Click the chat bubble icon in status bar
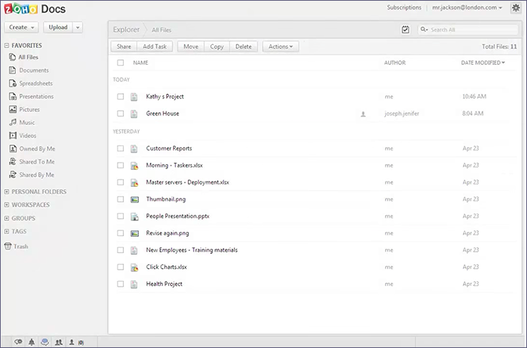Viewport: 527px width, 348px height. coord(19,342)
